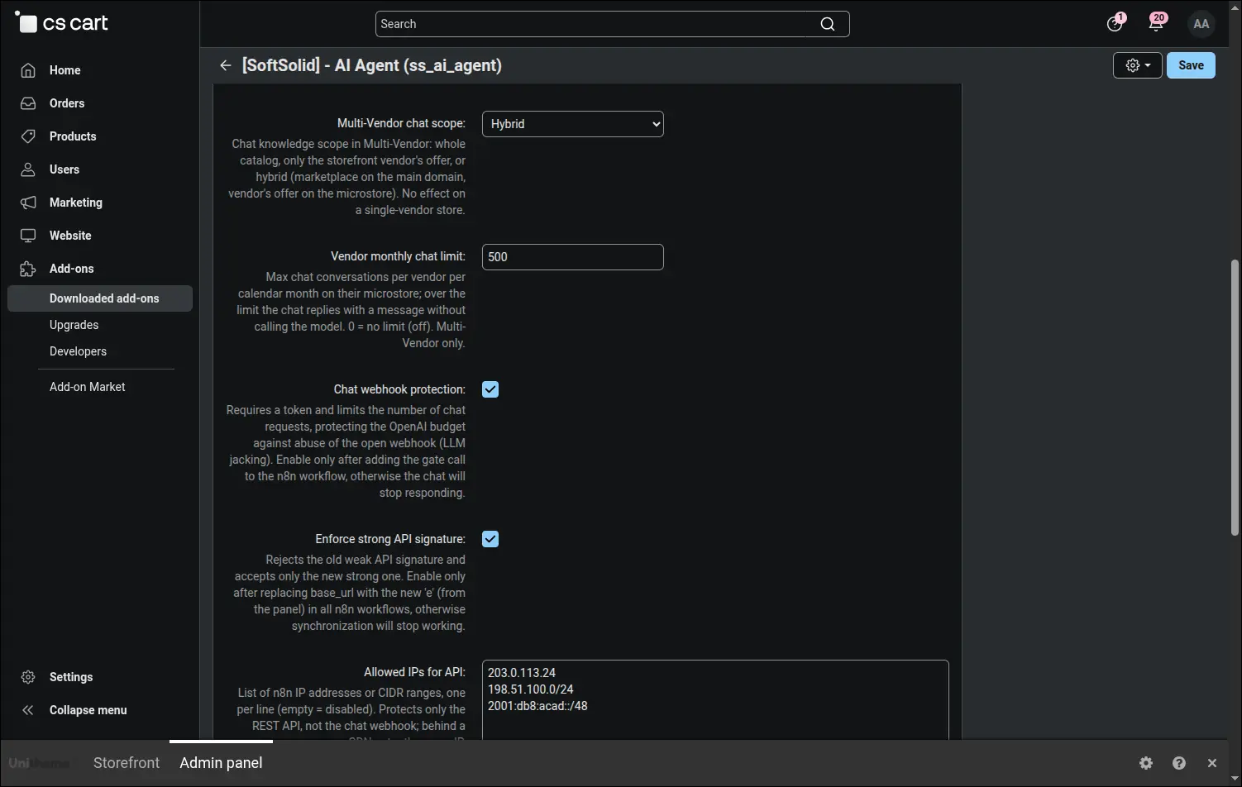1242x787 pixels.
Task: Open Add-on Market
Action: [87, 387]
